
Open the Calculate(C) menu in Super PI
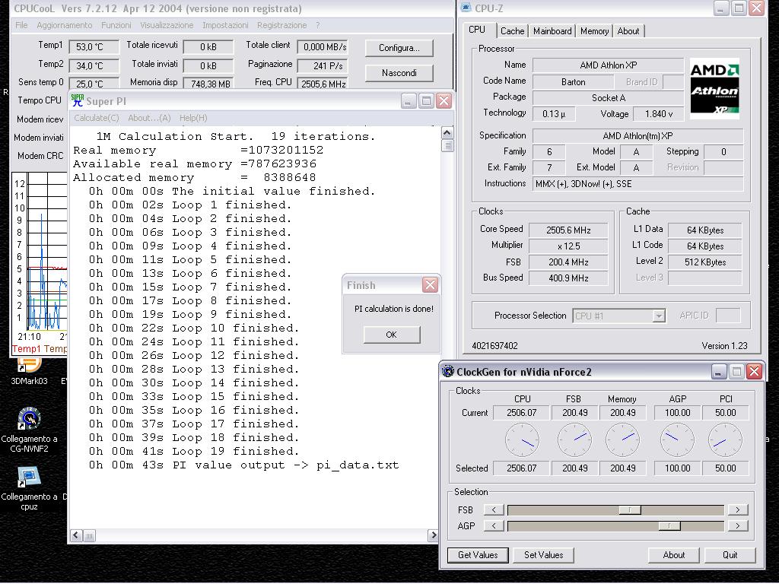97,118
